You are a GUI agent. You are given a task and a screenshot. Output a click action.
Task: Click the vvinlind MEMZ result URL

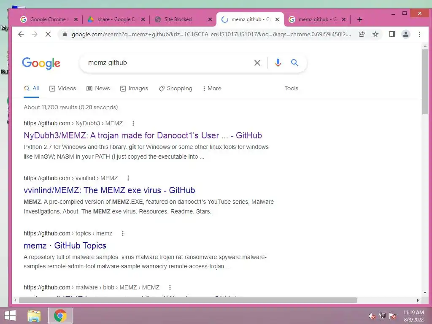(x=71, y=178)
